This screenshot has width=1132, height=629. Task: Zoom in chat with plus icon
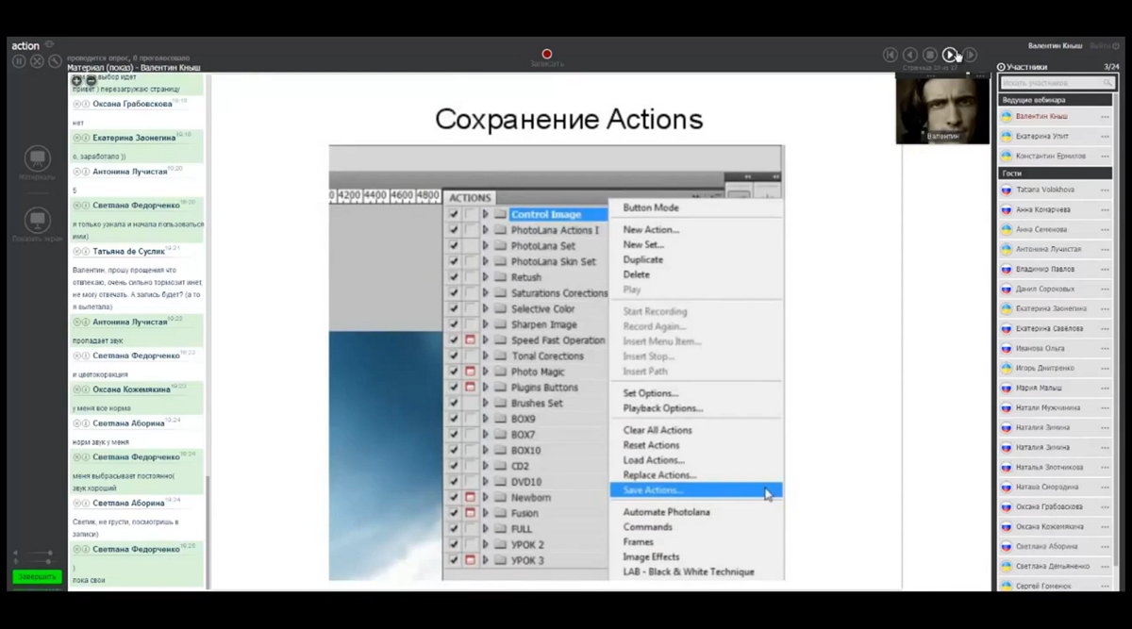(77, 81)
